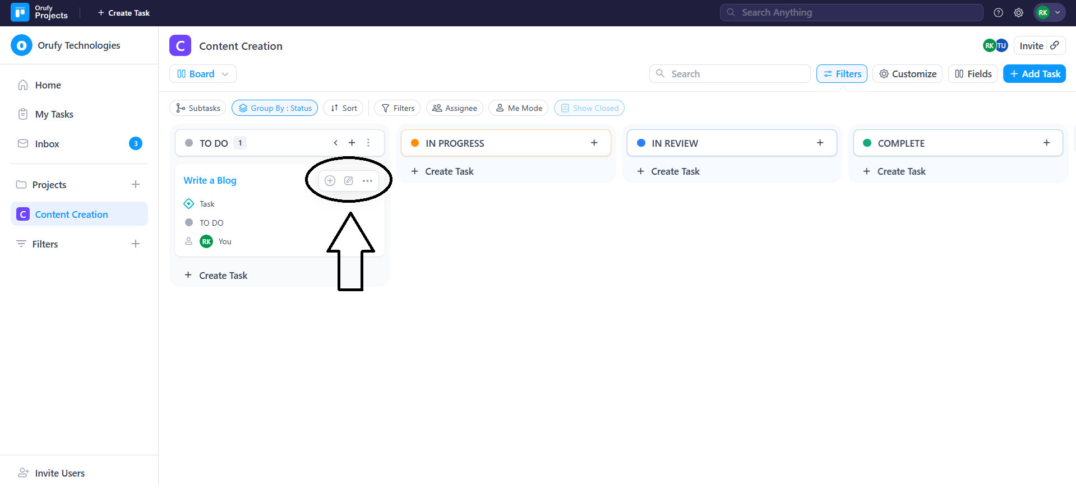The image size is (1076, 490).
Task: Click the edit pencil icon on Write a Blog card
Action: point(348,180)
